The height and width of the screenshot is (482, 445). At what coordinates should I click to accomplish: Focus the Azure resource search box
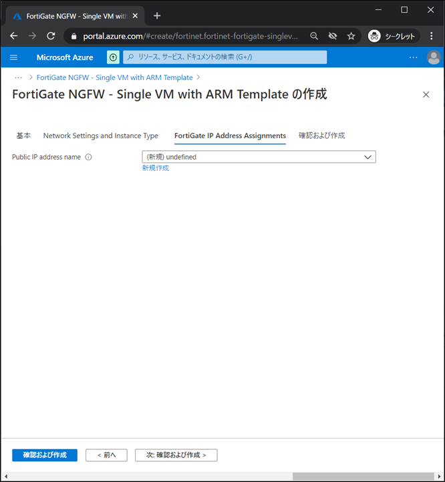[x=225, y=57]
